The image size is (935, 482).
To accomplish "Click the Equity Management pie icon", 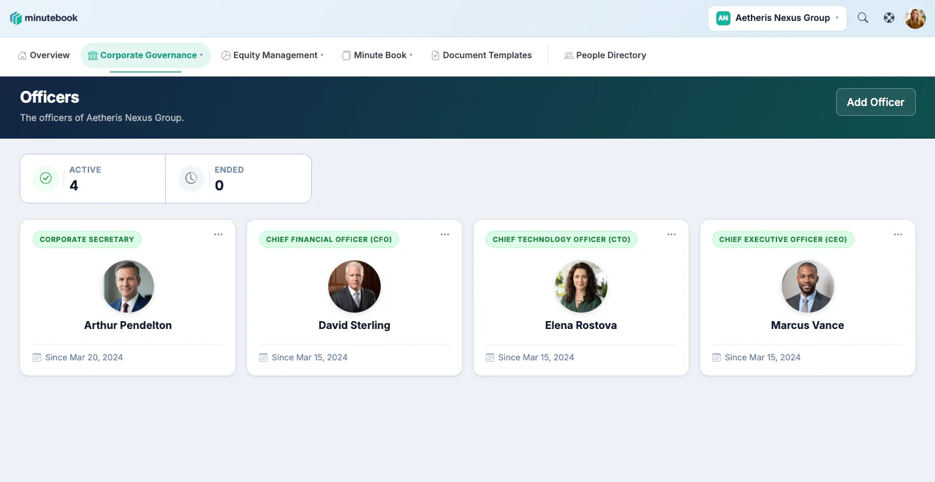I will pyautogui.click(x=226, y=56).
